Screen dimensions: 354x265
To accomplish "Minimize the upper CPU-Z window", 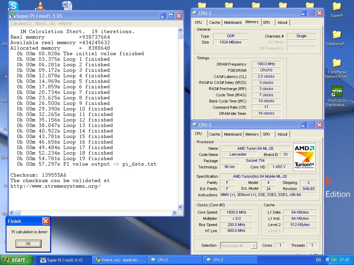I will tap(303, 13).
